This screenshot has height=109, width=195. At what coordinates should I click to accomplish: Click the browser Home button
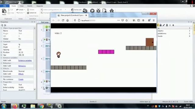click(67, 20)
